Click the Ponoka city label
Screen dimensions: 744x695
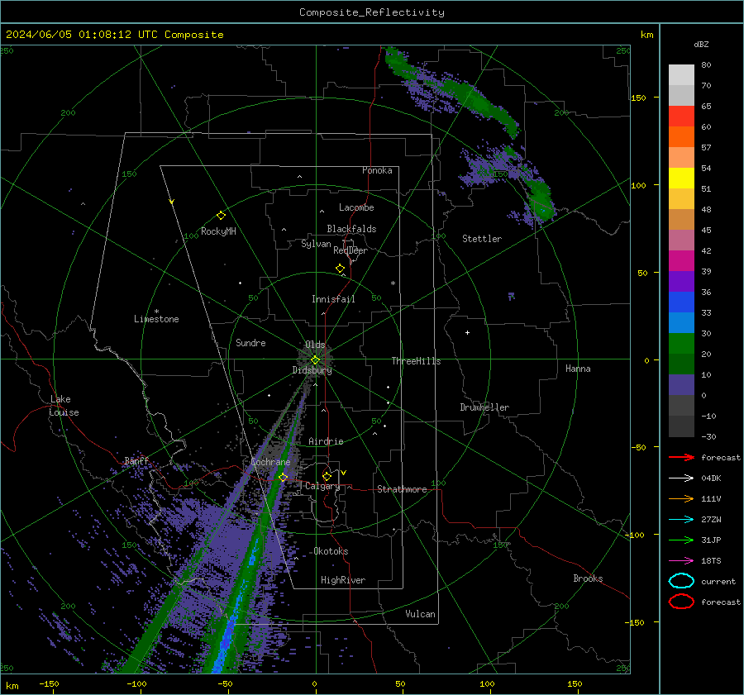point(377,170)
